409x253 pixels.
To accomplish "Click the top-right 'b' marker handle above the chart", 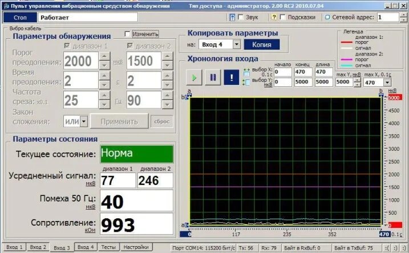I will [381, 95].
